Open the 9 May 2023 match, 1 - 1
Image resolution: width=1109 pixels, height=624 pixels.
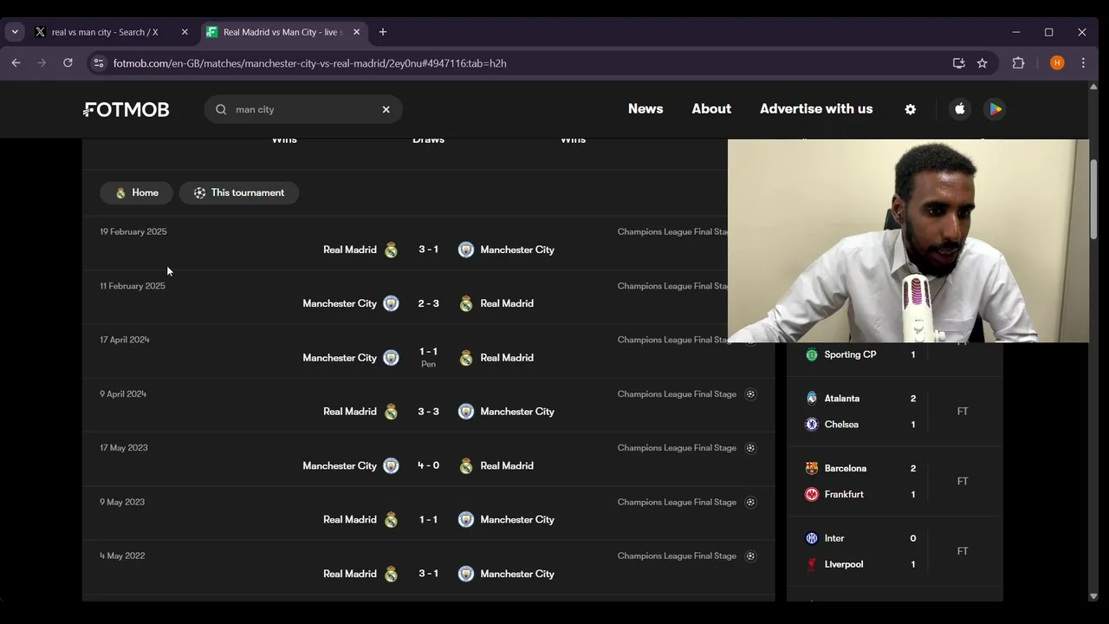click(x=428, y=513)
